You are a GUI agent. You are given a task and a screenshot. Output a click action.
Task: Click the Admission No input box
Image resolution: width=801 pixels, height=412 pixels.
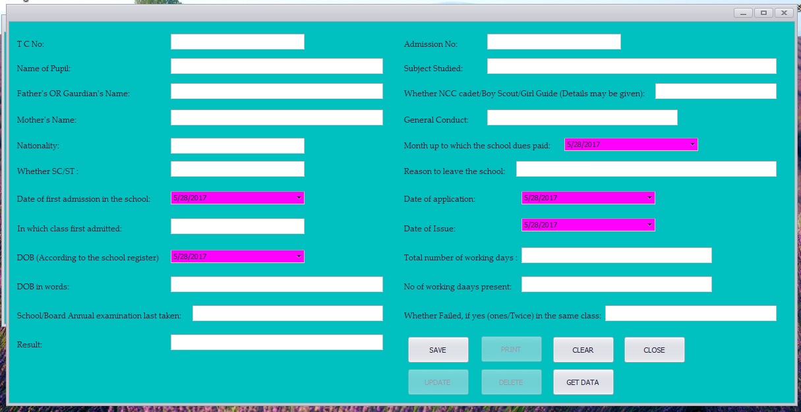coord(554,42)
